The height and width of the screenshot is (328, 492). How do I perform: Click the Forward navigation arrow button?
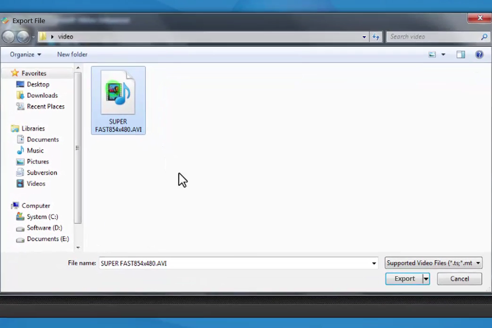[x=23, y=37]
